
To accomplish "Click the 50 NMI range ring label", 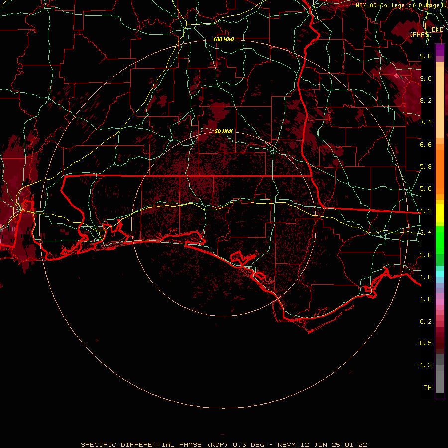I will pyautogui.click(x=224, y=131).
